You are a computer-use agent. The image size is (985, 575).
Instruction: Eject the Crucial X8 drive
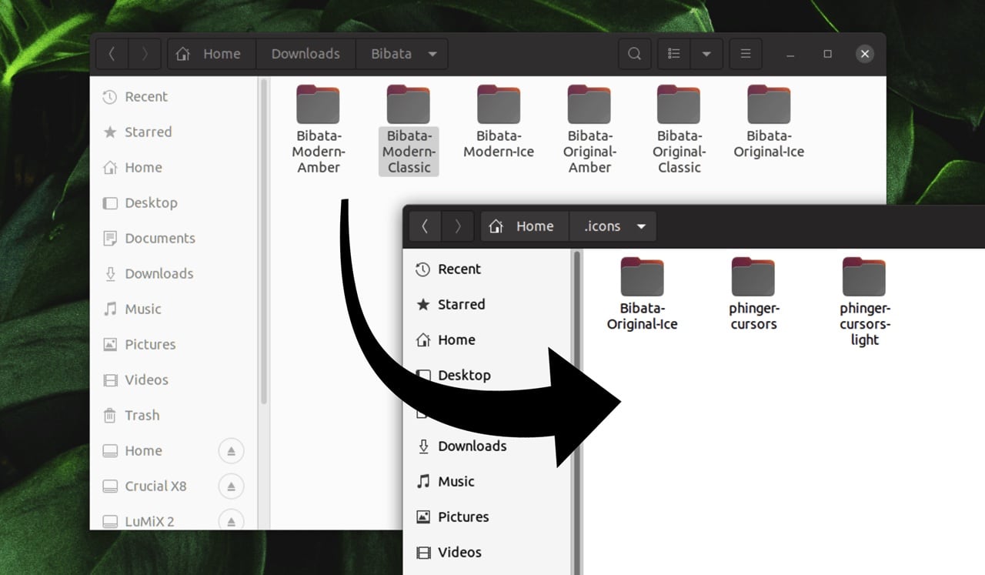pos(231,486)
